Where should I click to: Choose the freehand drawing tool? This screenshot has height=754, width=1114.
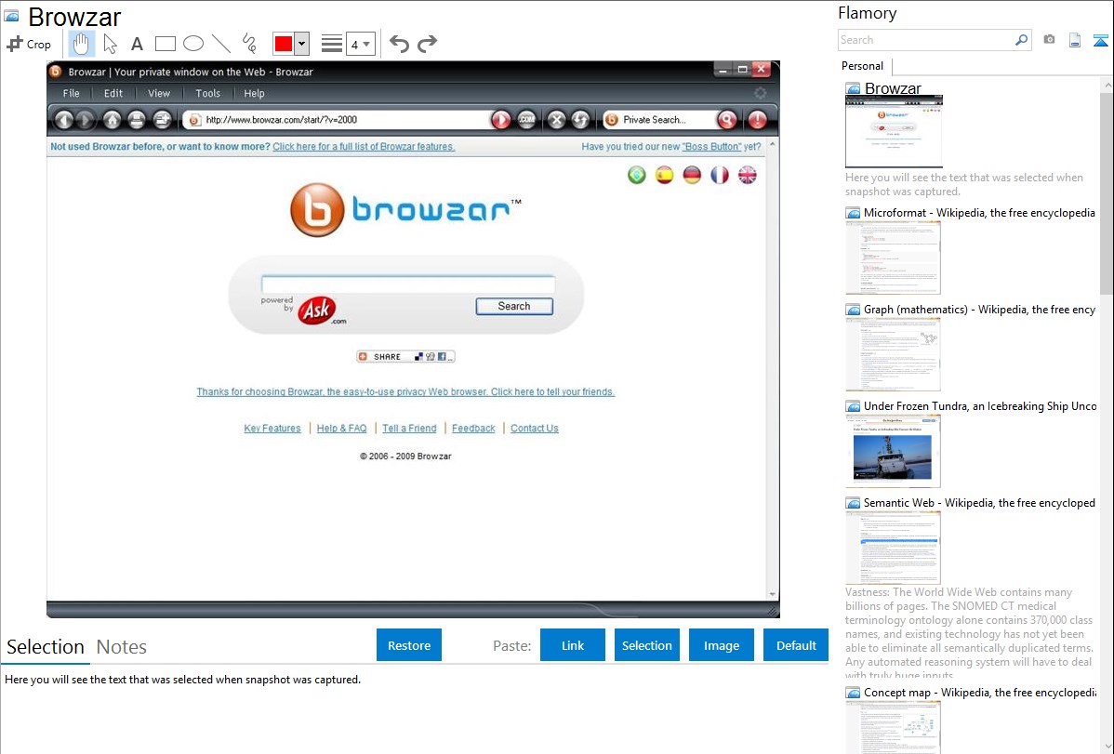click(x=249, y=44)
